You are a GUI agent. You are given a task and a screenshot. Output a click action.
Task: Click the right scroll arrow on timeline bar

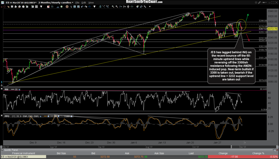[277, 147]
